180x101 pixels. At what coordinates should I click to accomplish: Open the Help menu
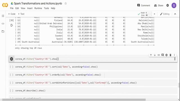click(53, 8)
